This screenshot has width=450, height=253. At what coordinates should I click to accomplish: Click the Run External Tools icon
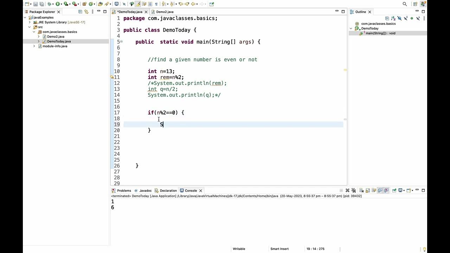coord(74,4)
